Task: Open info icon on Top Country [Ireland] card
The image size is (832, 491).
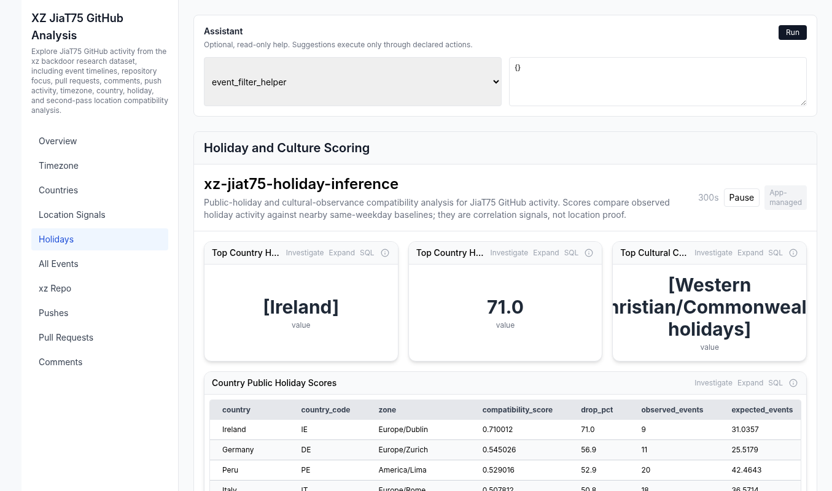Action: (385, 253)
